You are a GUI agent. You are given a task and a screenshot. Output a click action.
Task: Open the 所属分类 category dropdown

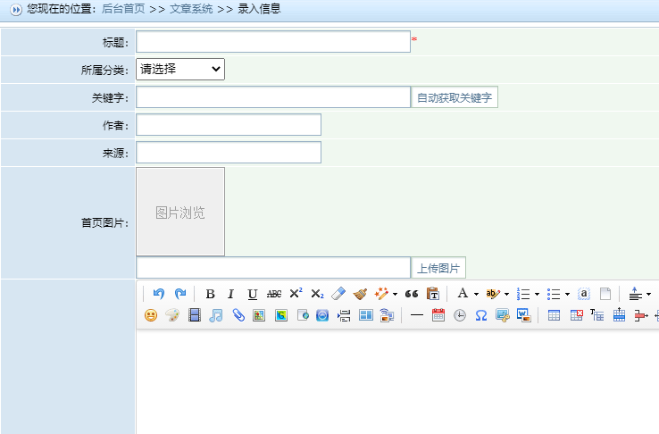click(180, 69)
